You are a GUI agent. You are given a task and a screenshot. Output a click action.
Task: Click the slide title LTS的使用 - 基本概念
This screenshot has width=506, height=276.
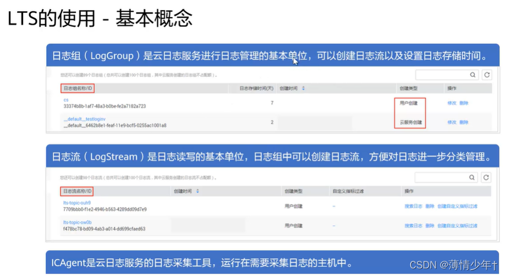(100, 18)
